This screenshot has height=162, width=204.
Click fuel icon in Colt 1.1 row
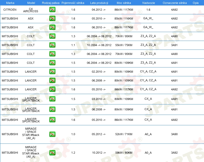coord(52,45)
